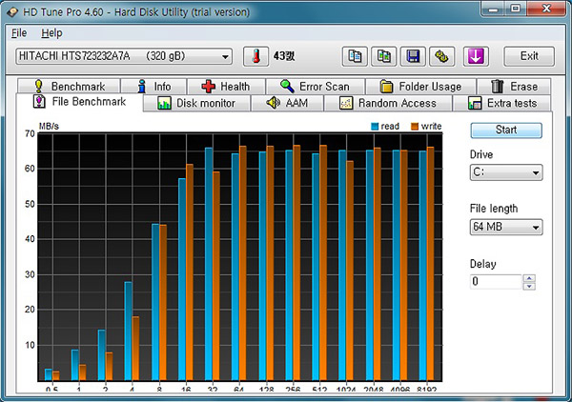This screenshot has width=572, height=402.
Task: Switch to the Disk monitor tab
Action: tap(197, 103)
